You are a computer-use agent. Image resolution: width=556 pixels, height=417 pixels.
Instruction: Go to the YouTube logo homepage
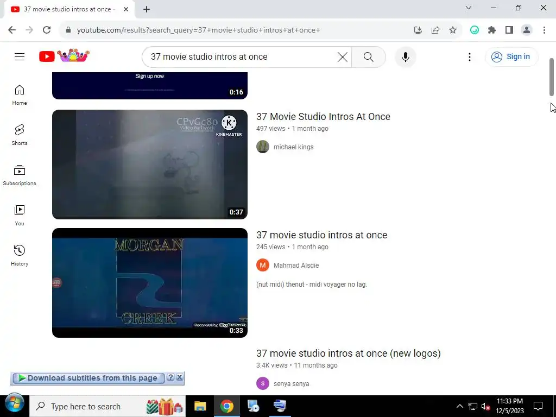click(64, 56)
